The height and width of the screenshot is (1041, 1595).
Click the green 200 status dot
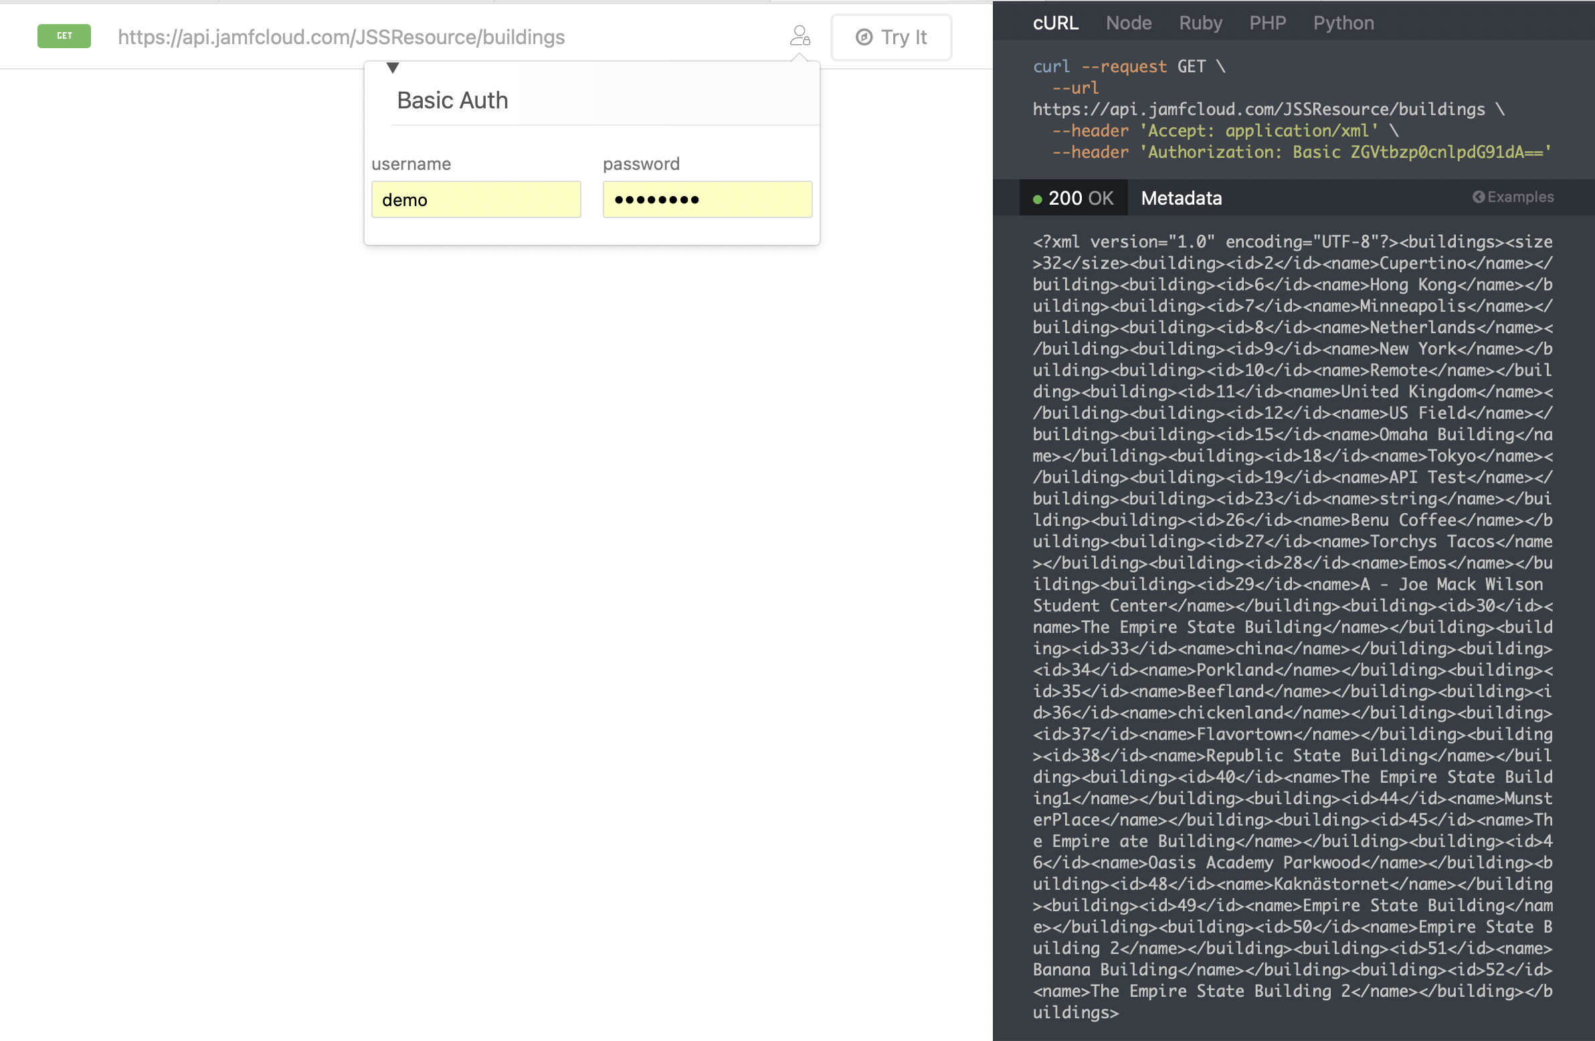(1038, 199)
